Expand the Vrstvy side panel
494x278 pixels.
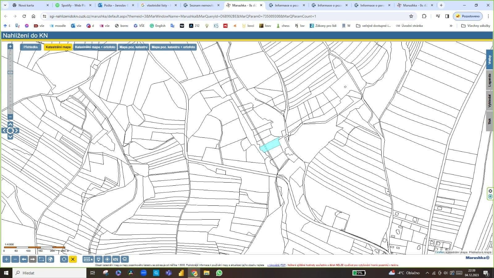pos(490,60)
